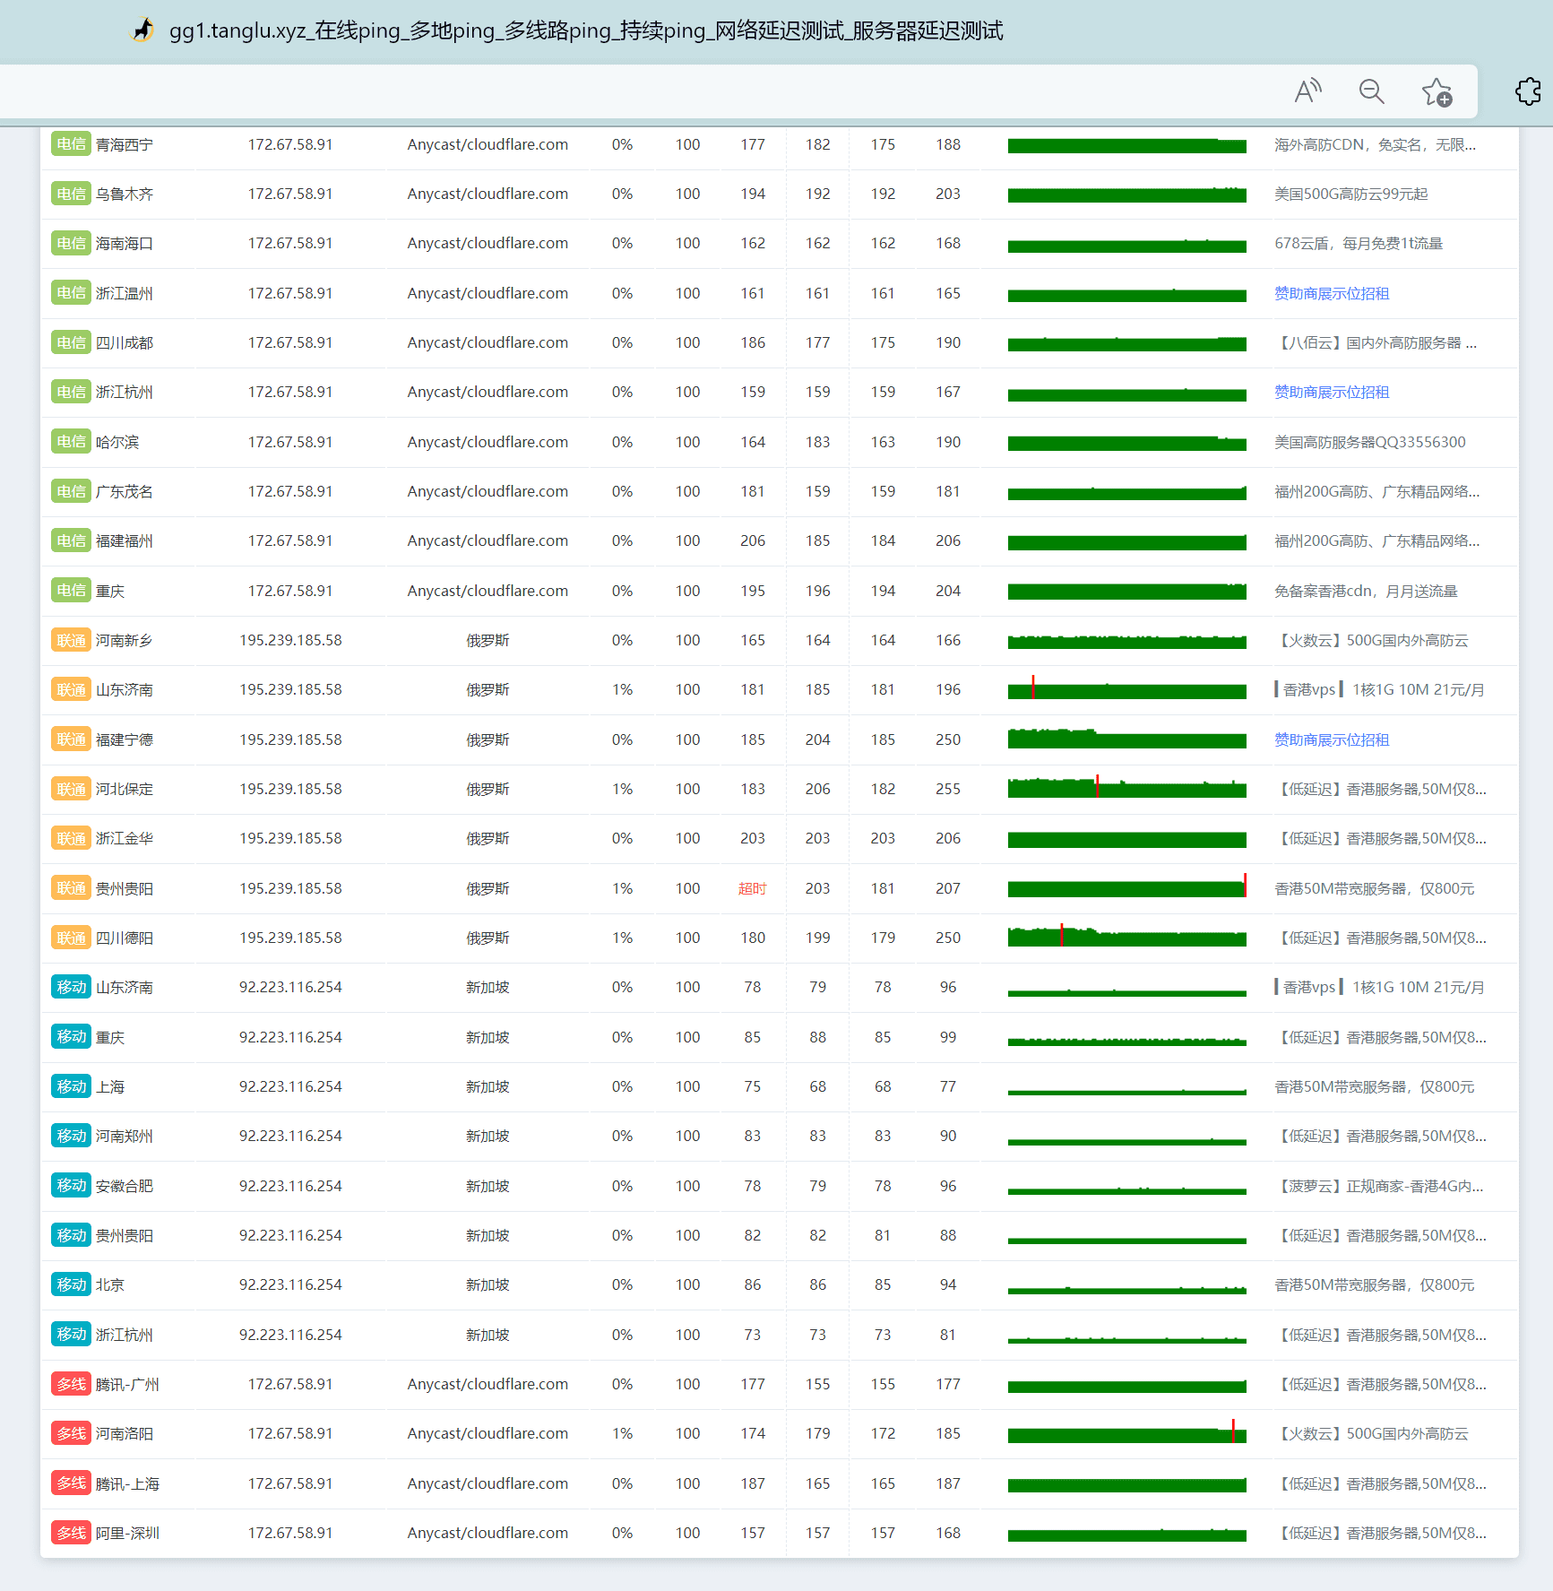Click 移动 badge for 上海 row

(71, 1086)
